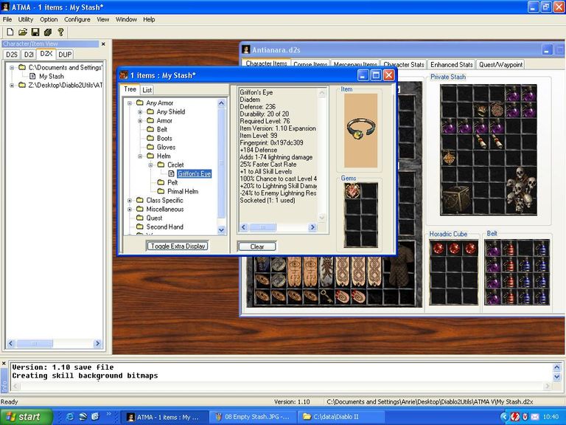
Task: Collapse the Helm tree node
Action: click(x=141, y=156)
